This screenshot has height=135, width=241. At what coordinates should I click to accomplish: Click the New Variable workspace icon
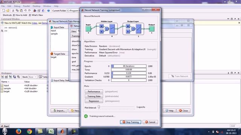(x=2, y=76)
